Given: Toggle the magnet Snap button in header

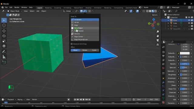Looking at the screenshot, I should pyautogui.click(x=81, y=11).
